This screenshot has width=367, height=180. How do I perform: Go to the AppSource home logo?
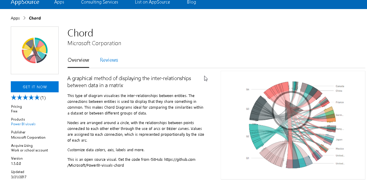pyautogui.click(x=25, y=2)
